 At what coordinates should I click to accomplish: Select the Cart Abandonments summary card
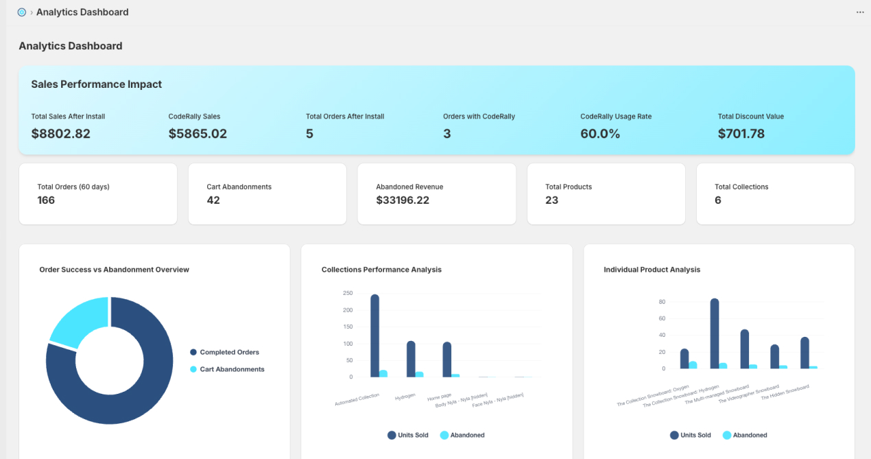tap(267, 193)
